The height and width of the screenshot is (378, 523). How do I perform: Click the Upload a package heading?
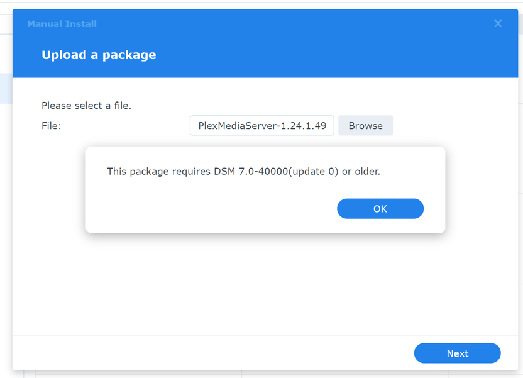(x=99, y=55)
